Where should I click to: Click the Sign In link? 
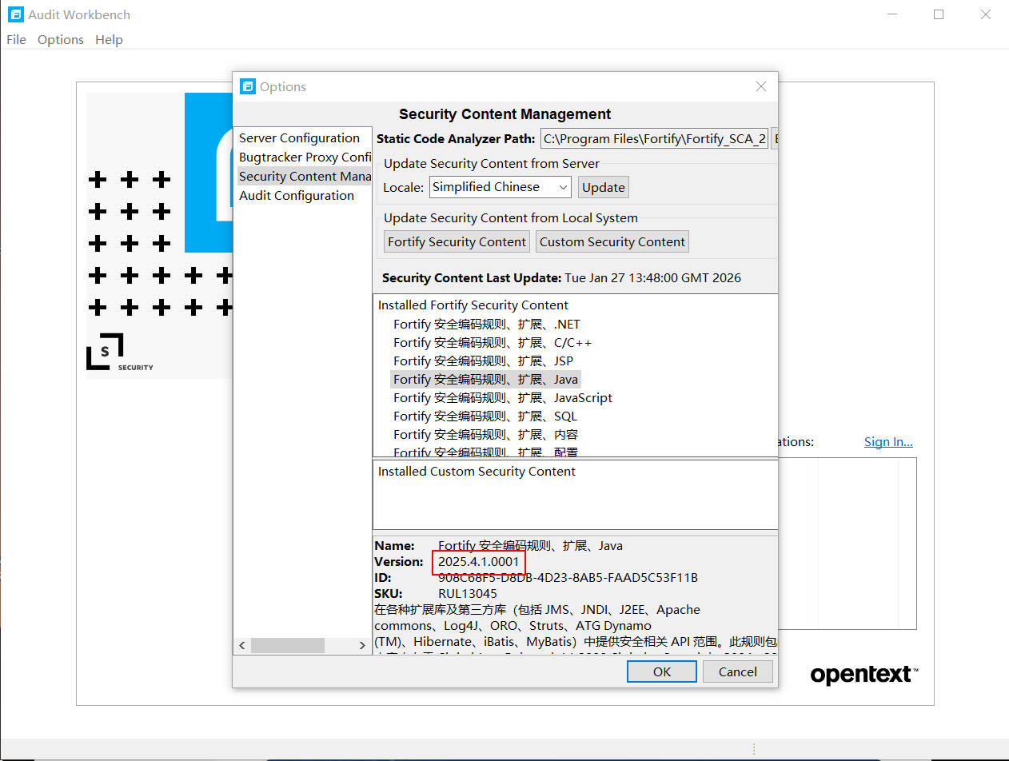point(887,441)
